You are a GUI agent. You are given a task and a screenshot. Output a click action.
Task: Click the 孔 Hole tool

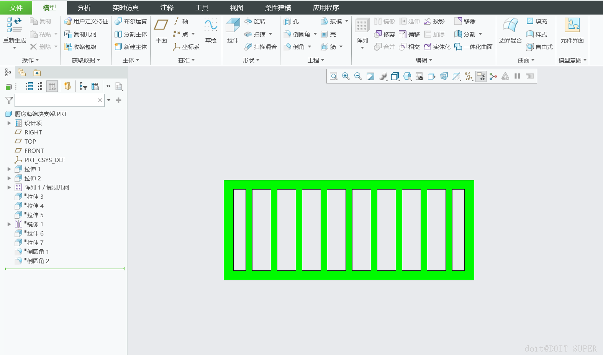[x=292, y=21]
